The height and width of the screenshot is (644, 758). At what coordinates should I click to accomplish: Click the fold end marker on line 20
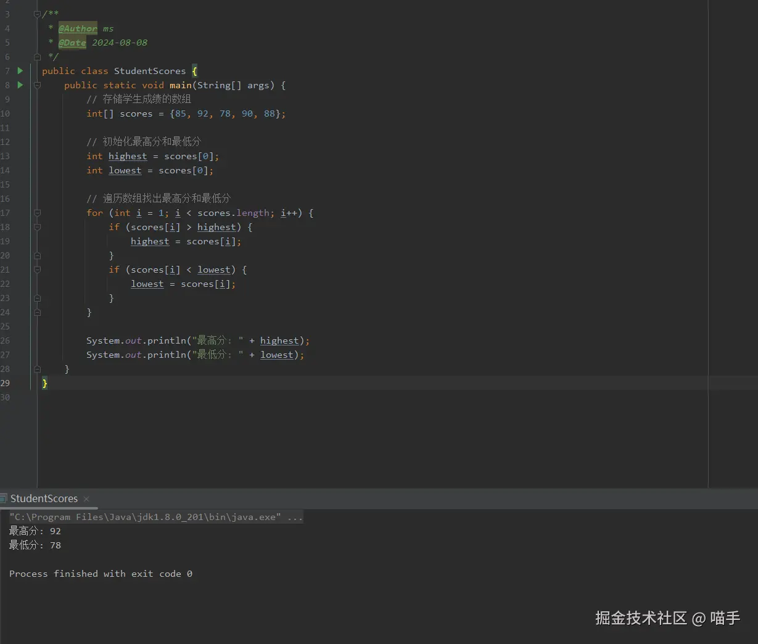[37, 255]
